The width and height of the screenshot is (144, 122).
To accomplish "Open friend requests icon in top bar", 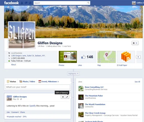I will (x=22, y=3).
